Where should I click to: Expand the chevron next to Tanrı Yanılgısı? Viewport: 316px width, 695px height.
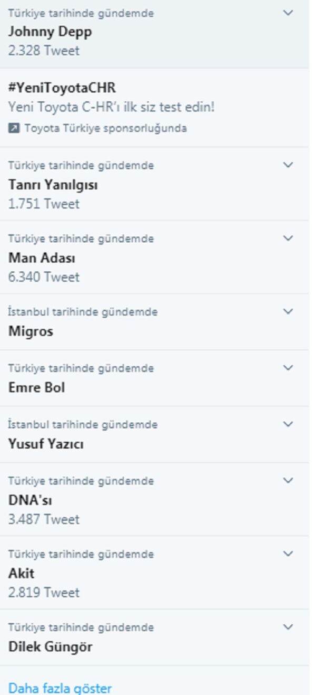(288, 165)
